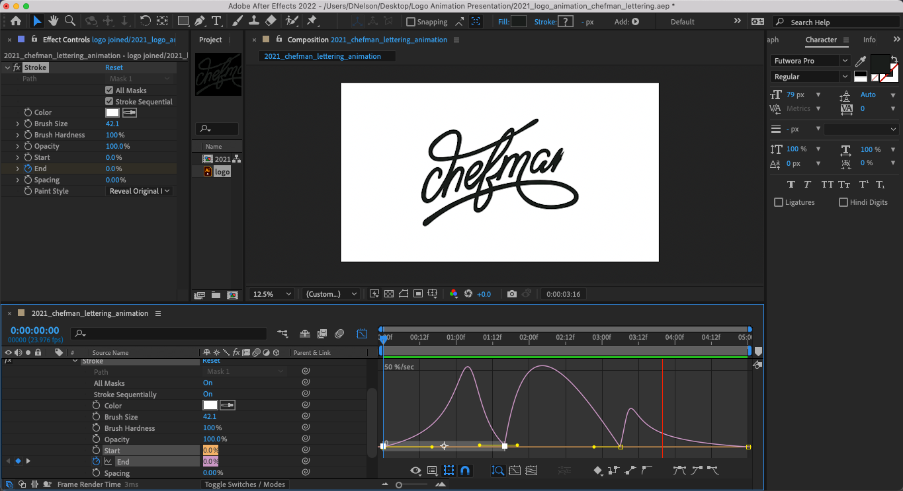The image size is (903, 491).
Task: Toggle fast previews in the viewer
Action: tap(374, 294)
